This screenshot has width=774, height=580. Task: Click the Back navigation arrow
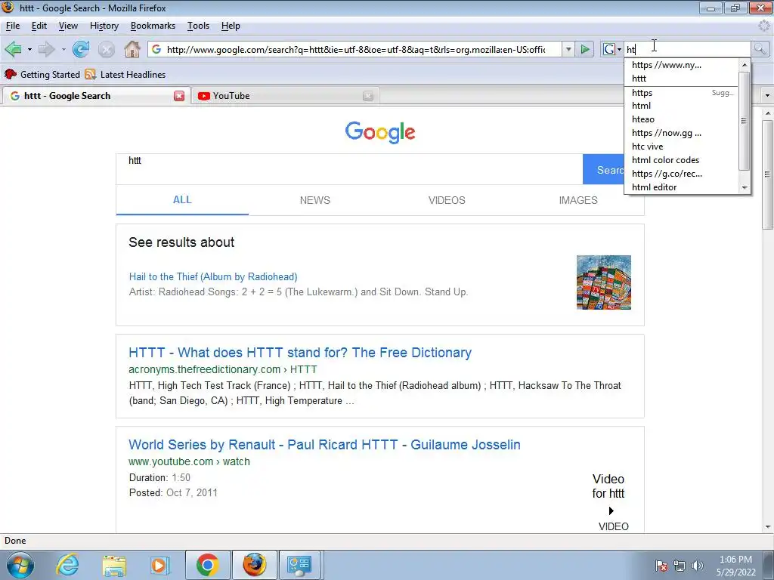(x=14, y=49)
